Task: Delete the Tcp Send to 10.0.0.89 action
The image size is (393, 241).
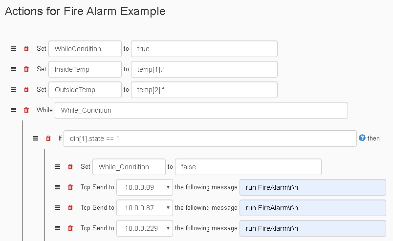Action: coord(70,187)
